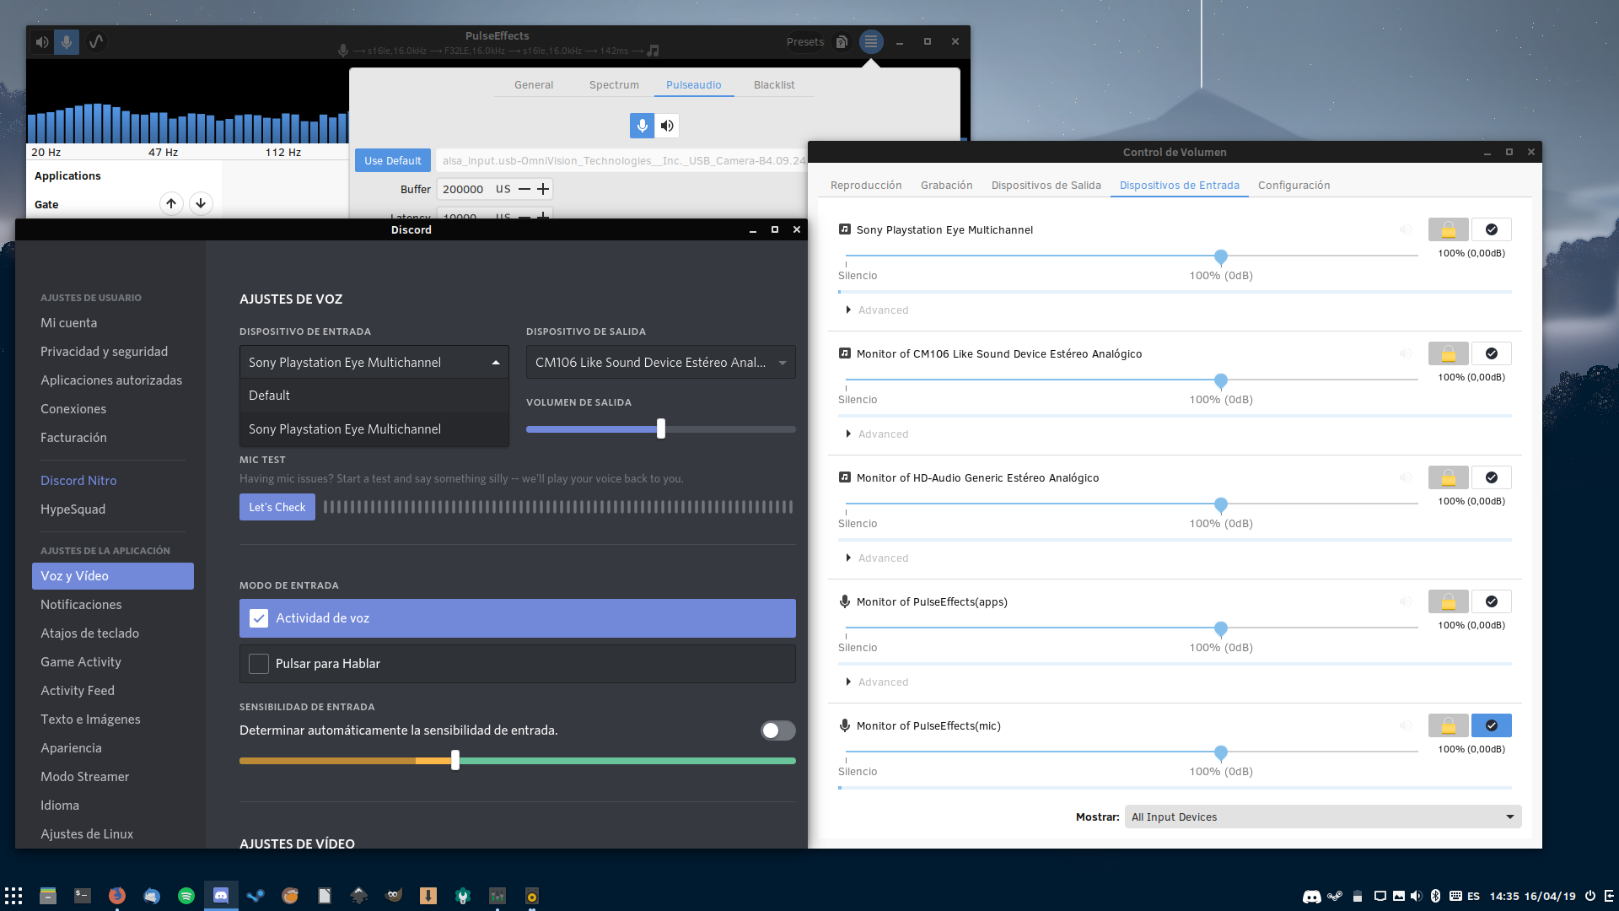This screenshot has height=911, width=1619.
Task: Expand Advanced for Sony Playstation Eye Multichannel
Action: pos(878,310)
